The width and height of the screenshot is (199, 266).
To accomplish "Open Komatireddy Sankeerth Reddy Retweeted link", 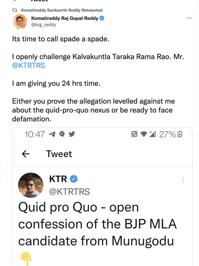I will [x=61, y=10].
